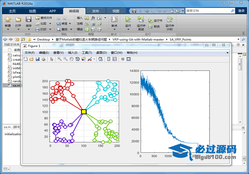Toggle Insert Legend in figure toolbar
Image resolution: width=249 pixels, height=174 pixels.
tap(115, 59)
